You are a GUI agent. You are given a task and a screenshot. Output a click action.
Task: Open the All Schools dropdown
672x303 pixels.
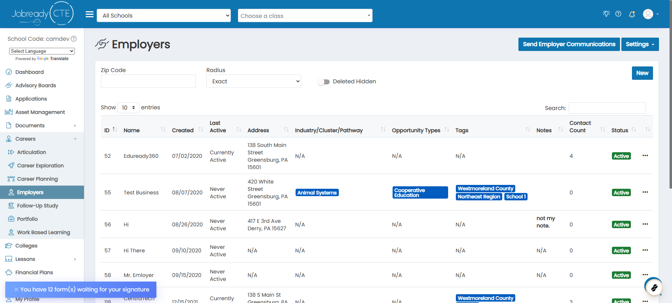(x=164, y=15)
